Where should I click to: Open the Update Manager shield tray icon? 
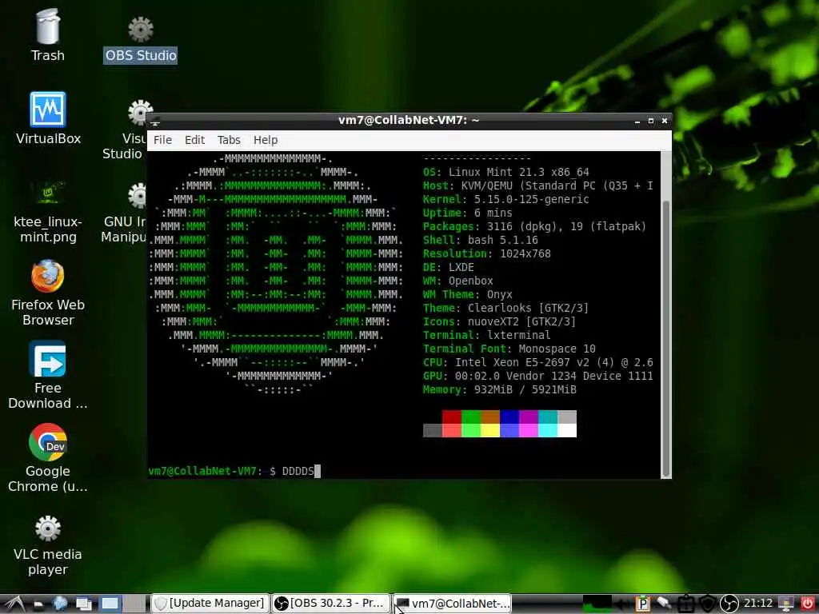click(707, 604)
